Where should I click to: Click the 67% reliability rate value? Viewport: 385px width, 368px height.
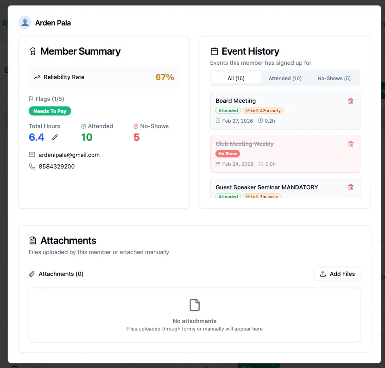(x=164, y=77)
